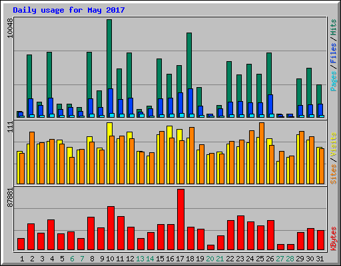
Task: Click day label 1 on x-axis
Action: click(22, 259)
